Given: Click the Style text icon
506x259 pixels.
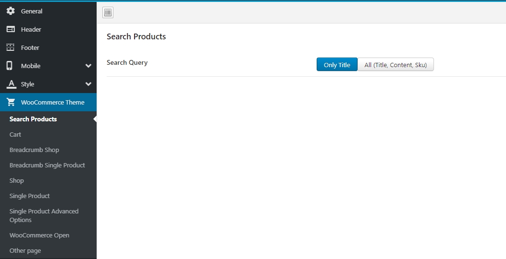Looking at the screenshot, I should (x=11, y=84).
